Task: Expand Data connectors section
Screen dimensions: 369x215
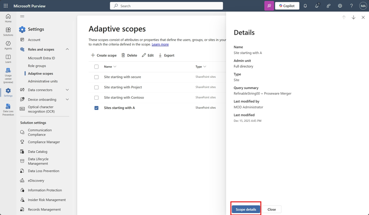Action: tap(67, 90)
